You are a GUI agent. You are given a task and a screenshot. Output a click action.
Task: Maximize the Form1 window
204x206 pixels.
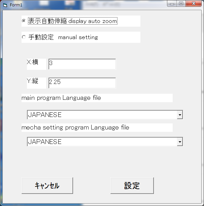(x=181, y=4)
